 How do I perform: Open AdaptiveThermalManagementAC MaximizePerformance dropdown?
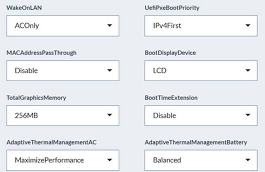(63, 160)
